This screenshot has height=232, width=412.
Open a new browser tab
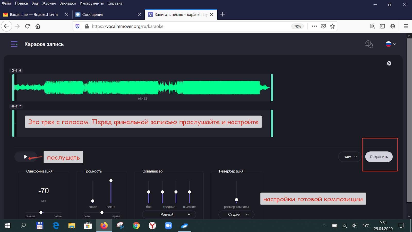[x=223, y=14]
